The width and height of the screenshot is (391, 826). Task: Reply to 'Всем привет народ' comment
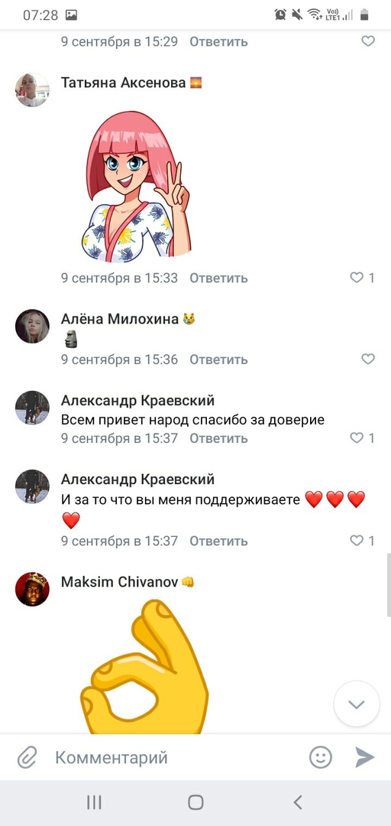218,437
